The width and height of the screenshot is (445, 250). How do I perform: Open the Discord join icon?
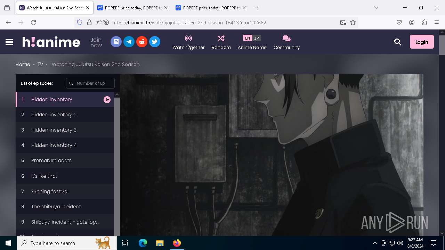coord(116,42)
